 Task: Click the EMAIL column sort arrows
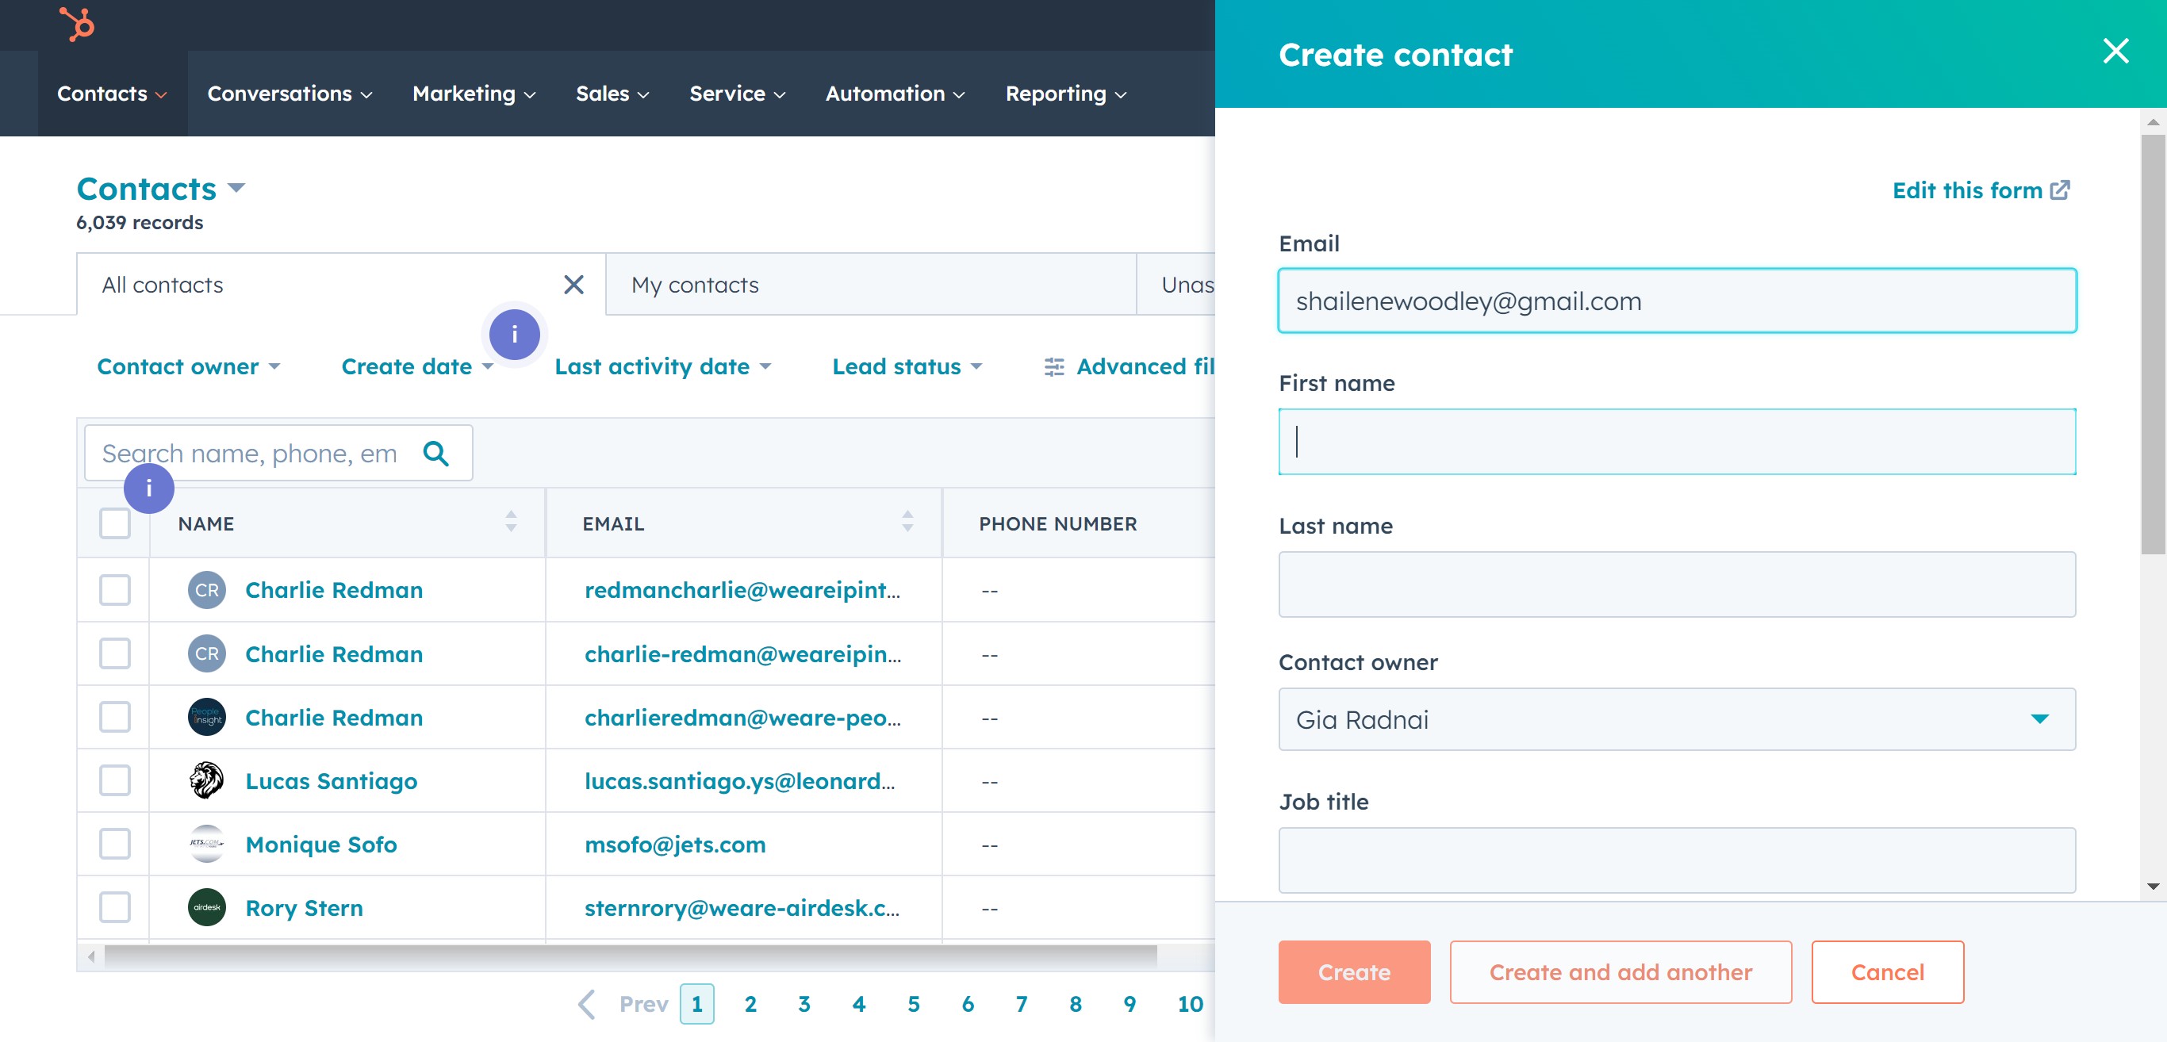click(907, 523)
